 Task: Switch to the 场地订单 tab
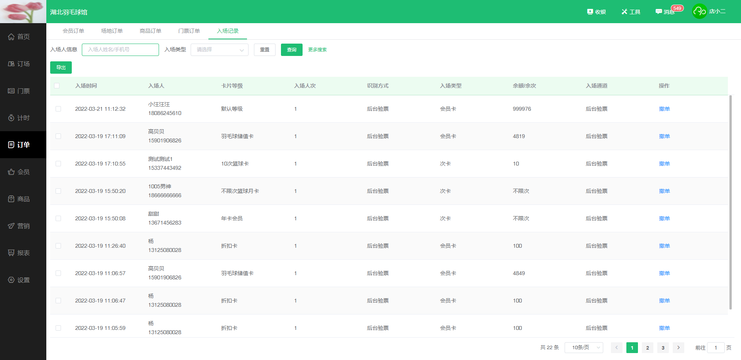click(x=112, y=31)
